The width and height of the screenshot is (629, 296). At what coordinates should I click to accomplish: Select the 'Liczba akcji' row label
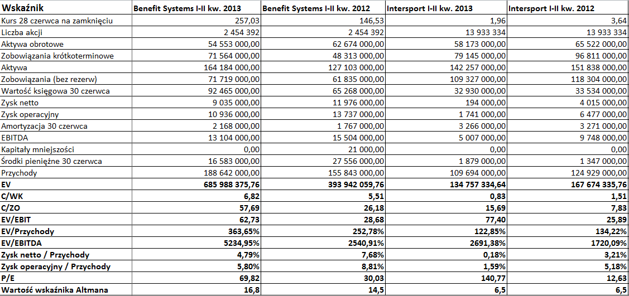[x=66, y=32]
